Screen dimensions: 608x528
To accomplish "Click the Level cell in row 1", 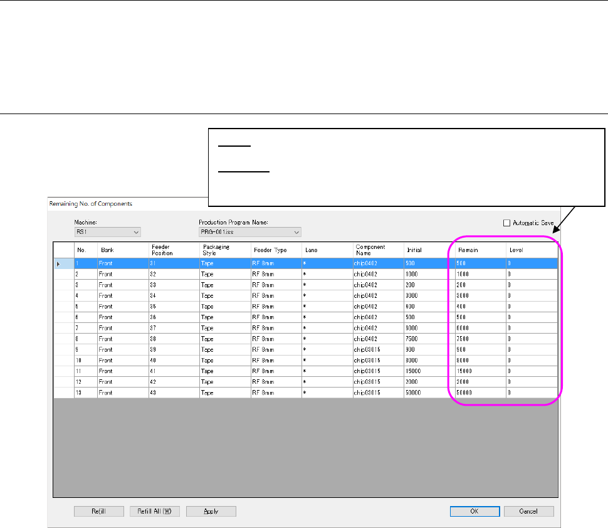I will tap(532, 263).
